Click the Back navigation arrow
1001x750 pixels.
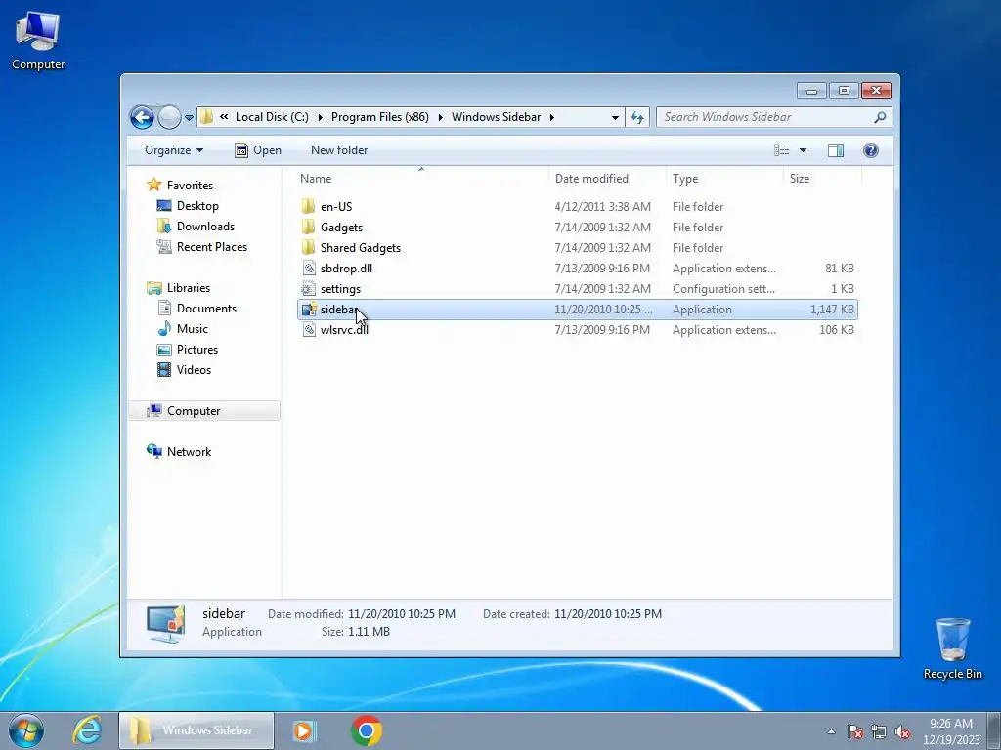[142, 117]
